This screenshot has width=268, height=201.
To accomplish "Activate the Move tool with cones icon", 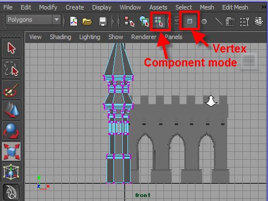I will tap(11, 110).
